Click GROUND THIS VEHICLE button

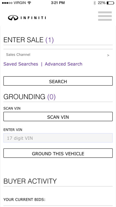(x=58, y=153)
